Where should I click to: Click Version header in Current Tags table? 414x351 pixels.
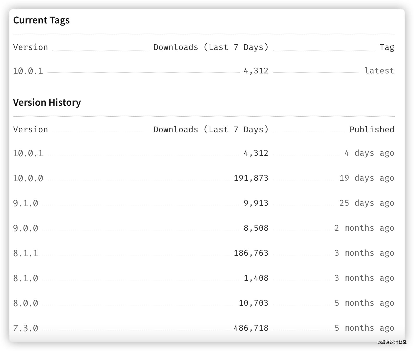31,47
